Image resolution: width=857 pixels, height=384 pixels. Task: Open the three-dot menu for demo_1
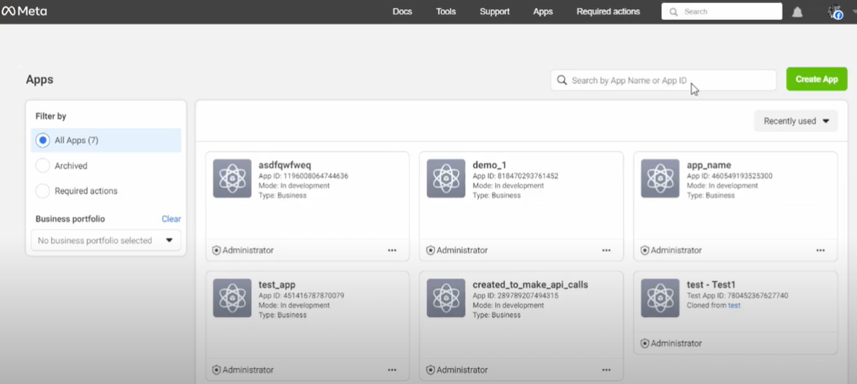[x=606, y=250]
